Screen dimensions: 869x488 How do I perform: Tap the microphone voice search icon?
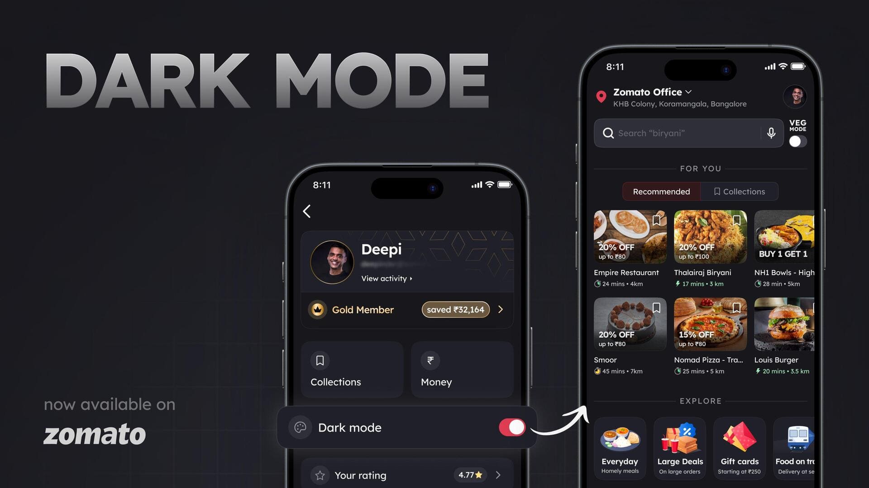(772, 133)
